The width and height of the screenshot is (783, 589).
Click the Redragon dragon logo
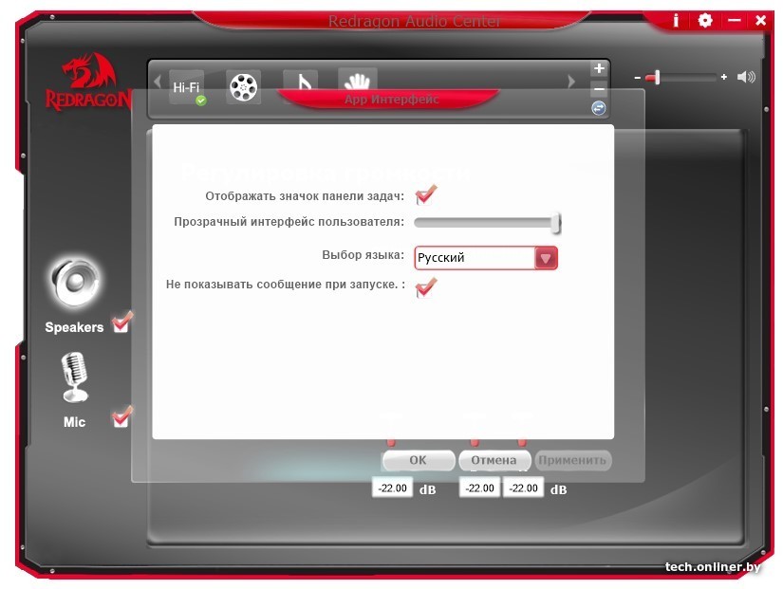(89, 82)
